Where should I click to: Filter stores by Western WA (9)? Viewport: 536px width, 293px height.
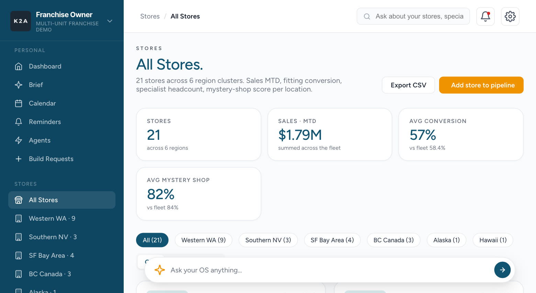point(203,240)
